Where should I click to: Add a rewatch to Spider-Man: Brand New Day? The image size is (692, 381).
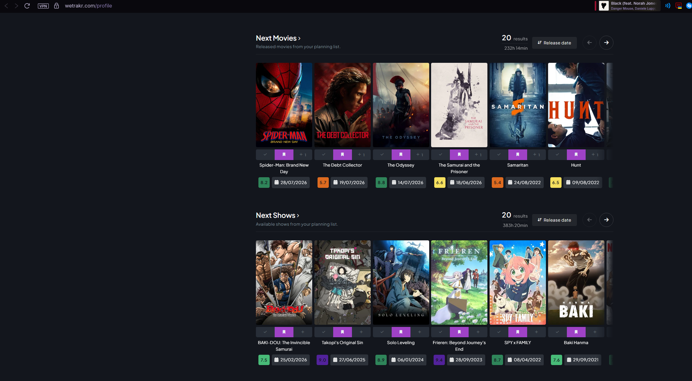[303, 154]
